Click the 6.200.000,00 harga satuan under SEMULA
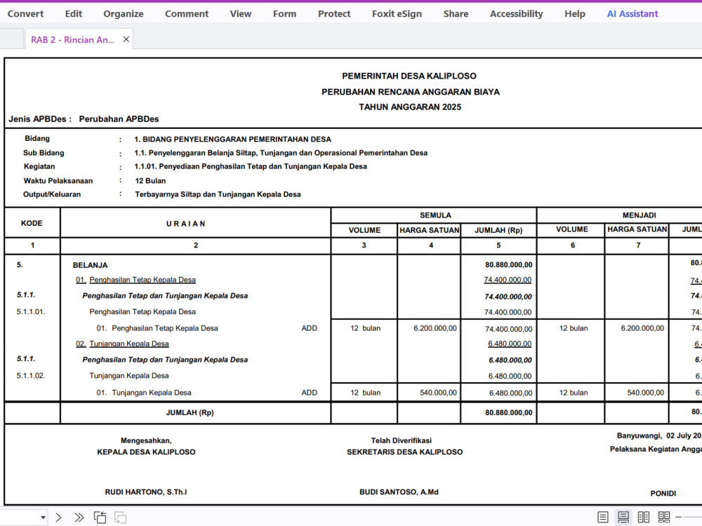Image resolution: width=702 pixels, height=526 pixels. click(435, 328)
